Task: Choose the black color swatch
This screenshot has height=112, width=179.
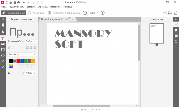Action: 11,61
